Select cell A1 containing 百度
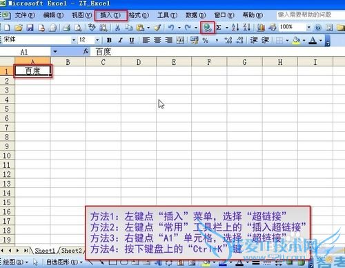This screenshot has width=345, height=268. (x=32, y=71)
